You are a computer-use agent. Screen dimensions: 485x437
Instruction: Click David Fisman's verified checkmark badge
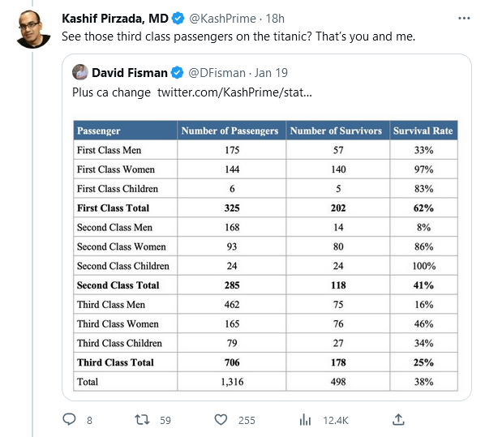(178, 73)
